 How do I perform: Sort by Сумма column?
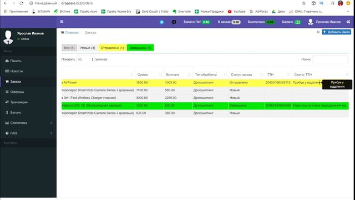149,74
